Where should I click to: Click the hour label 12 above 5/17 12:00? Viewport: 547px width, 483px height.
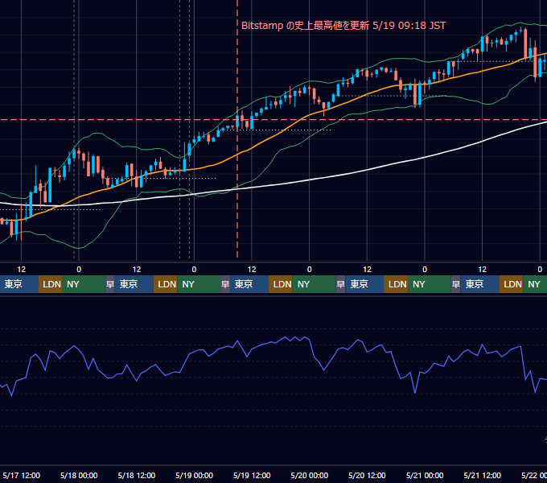tap(21, 270)
